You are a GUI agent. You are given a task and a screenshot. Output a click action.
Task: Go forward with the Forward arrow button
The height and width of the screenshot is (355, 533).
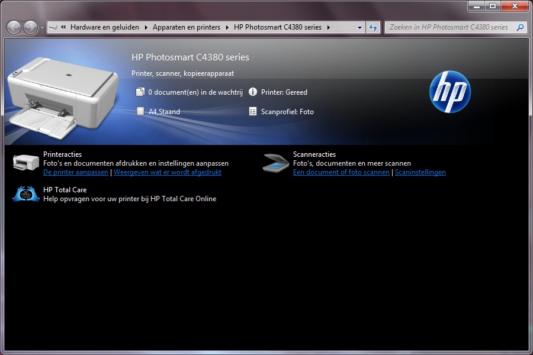30,28
